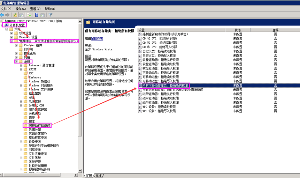Click tree pane horizontal scroll-right arrow
This screenshot has height=178, width=300.
[x=76, y=175]
